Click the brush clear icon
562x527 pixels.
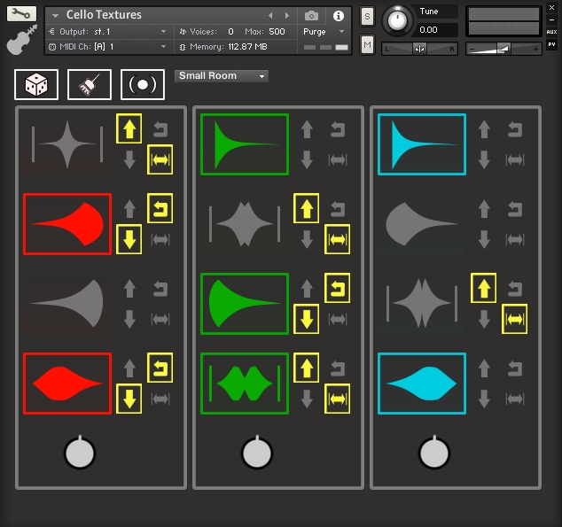(x=90, y=84)
